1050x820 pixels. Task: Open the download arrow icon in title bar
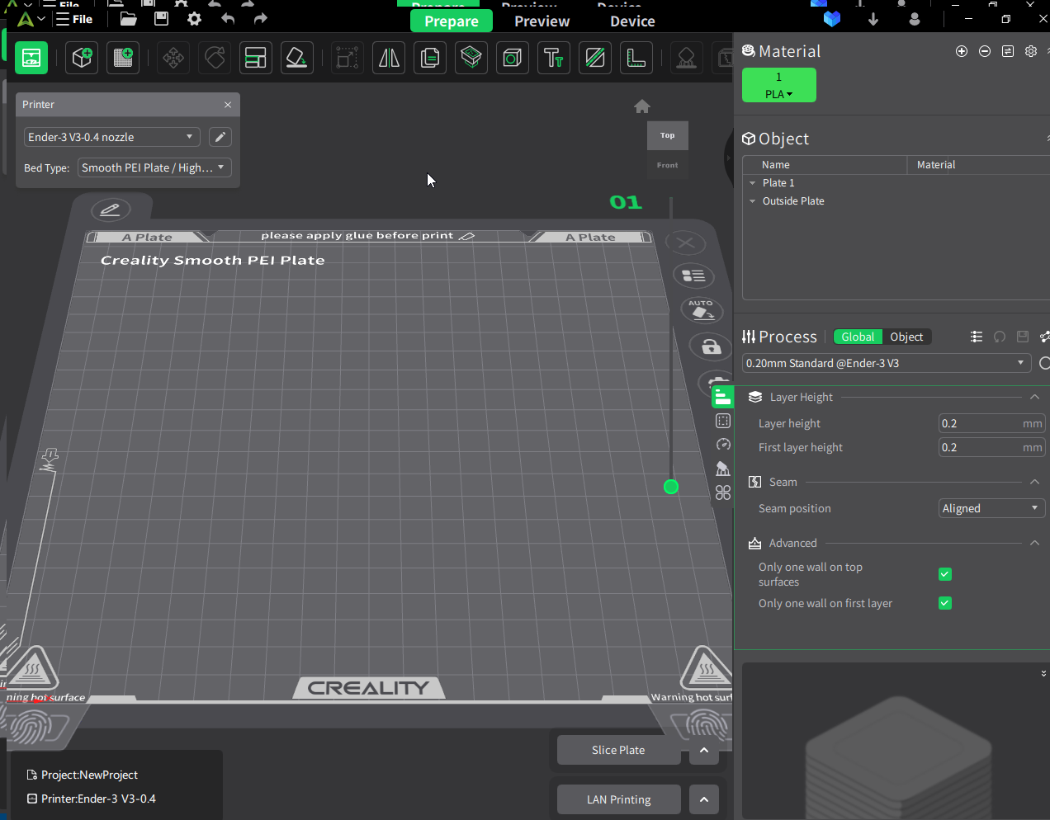tap(873, 18)
